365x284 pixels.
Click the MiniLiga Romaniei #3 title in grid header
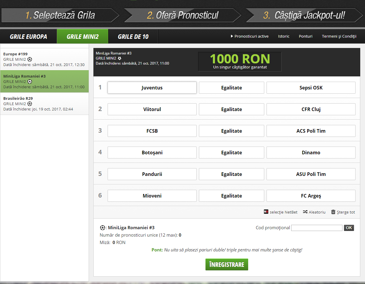point(114,53)
